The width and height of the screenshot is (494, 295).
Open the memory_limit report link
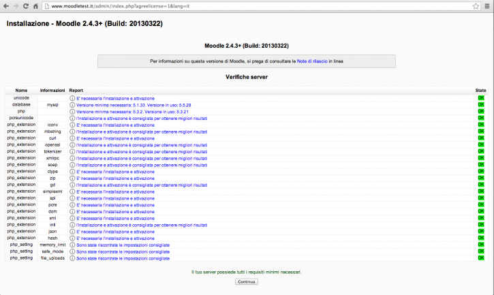click(x=123, y=245)
